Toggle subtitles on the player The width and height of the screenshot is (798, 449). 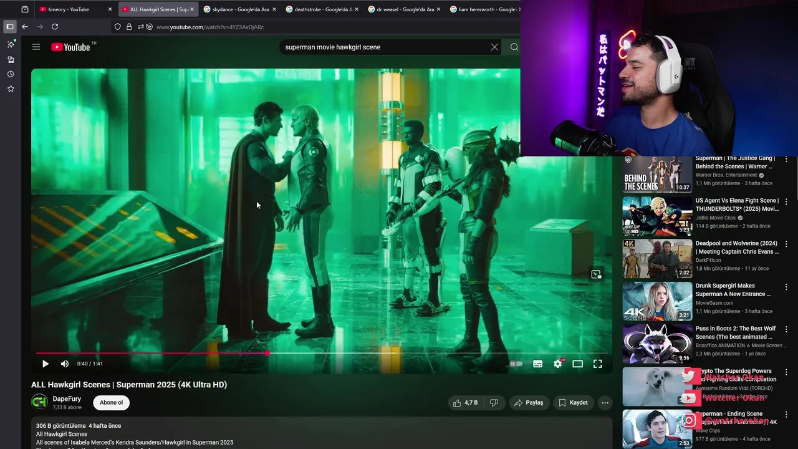pyautogui.click(x=537, y=364)
